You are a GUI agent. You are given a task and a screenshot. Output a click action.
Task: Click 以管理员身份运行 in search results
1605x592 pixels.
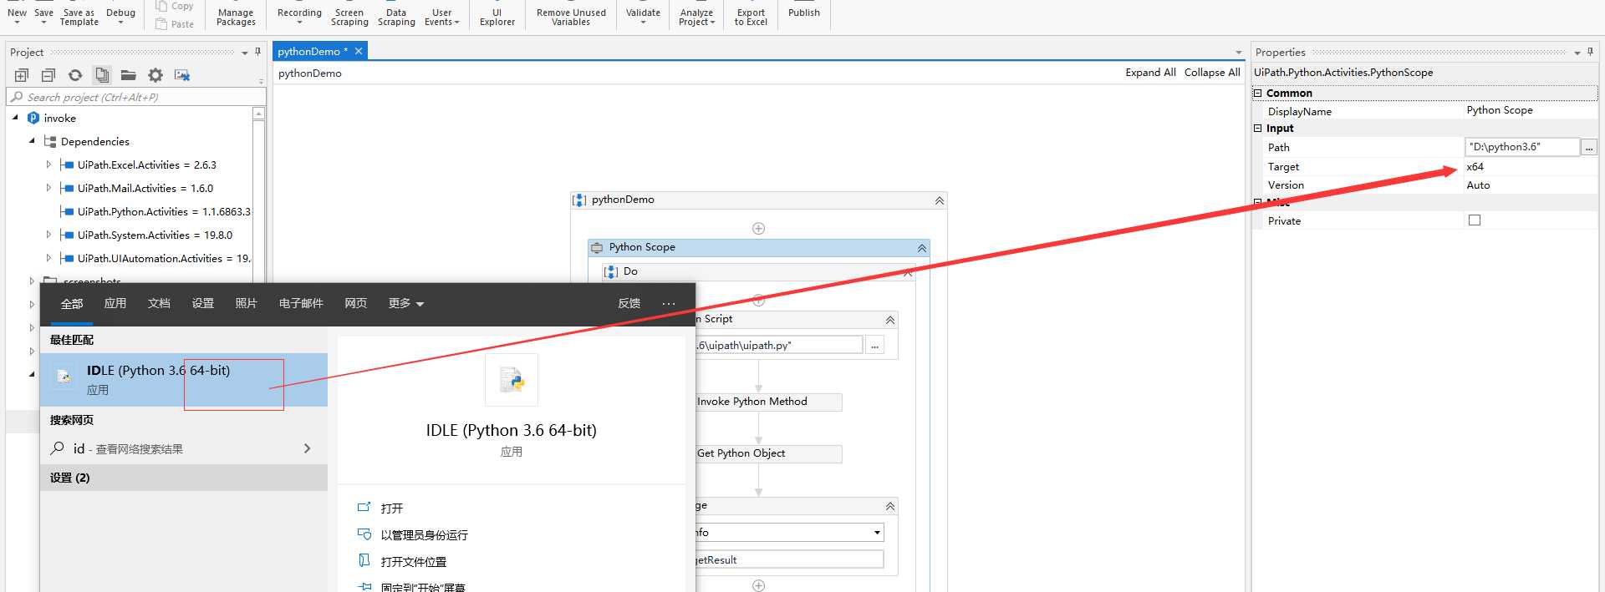point(425,535)
